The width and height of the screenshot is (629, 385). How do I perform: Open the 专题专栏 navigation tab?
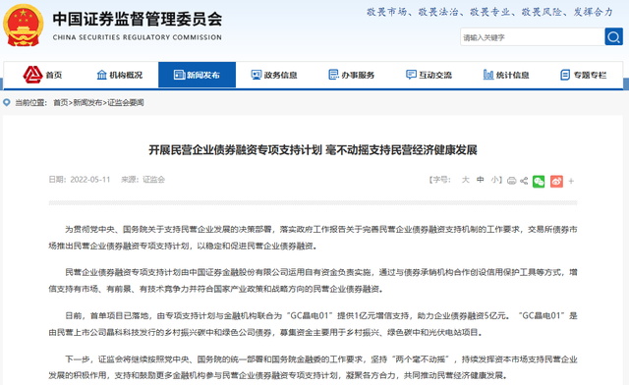click(x=583, y=75)
